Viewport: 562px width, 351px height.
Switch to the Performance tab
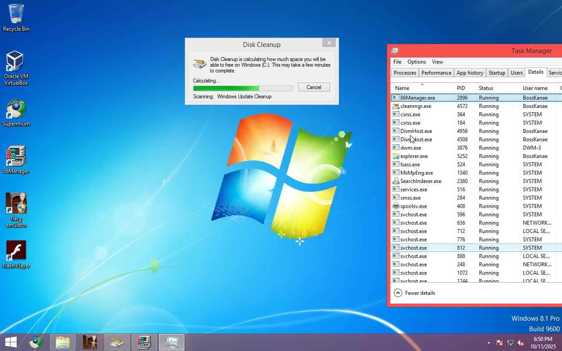436,73
